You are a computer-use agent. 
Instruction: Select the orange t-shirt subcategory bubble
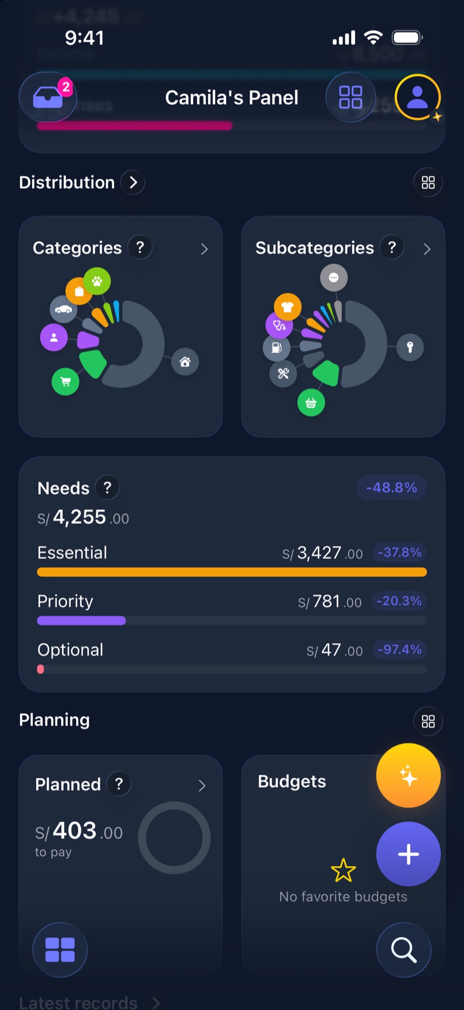[x=288, y=307]
